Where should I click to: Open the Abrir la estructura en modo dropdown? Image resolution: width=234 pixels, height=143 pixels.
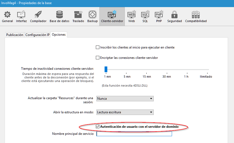pyautogui.click(x=125, y=112)
